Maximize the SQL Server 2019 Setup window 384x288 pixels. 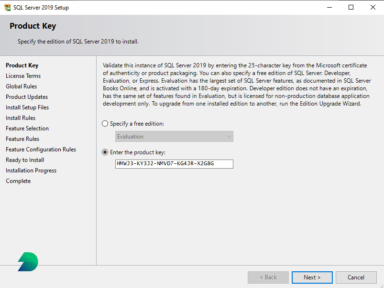point(351,7)
